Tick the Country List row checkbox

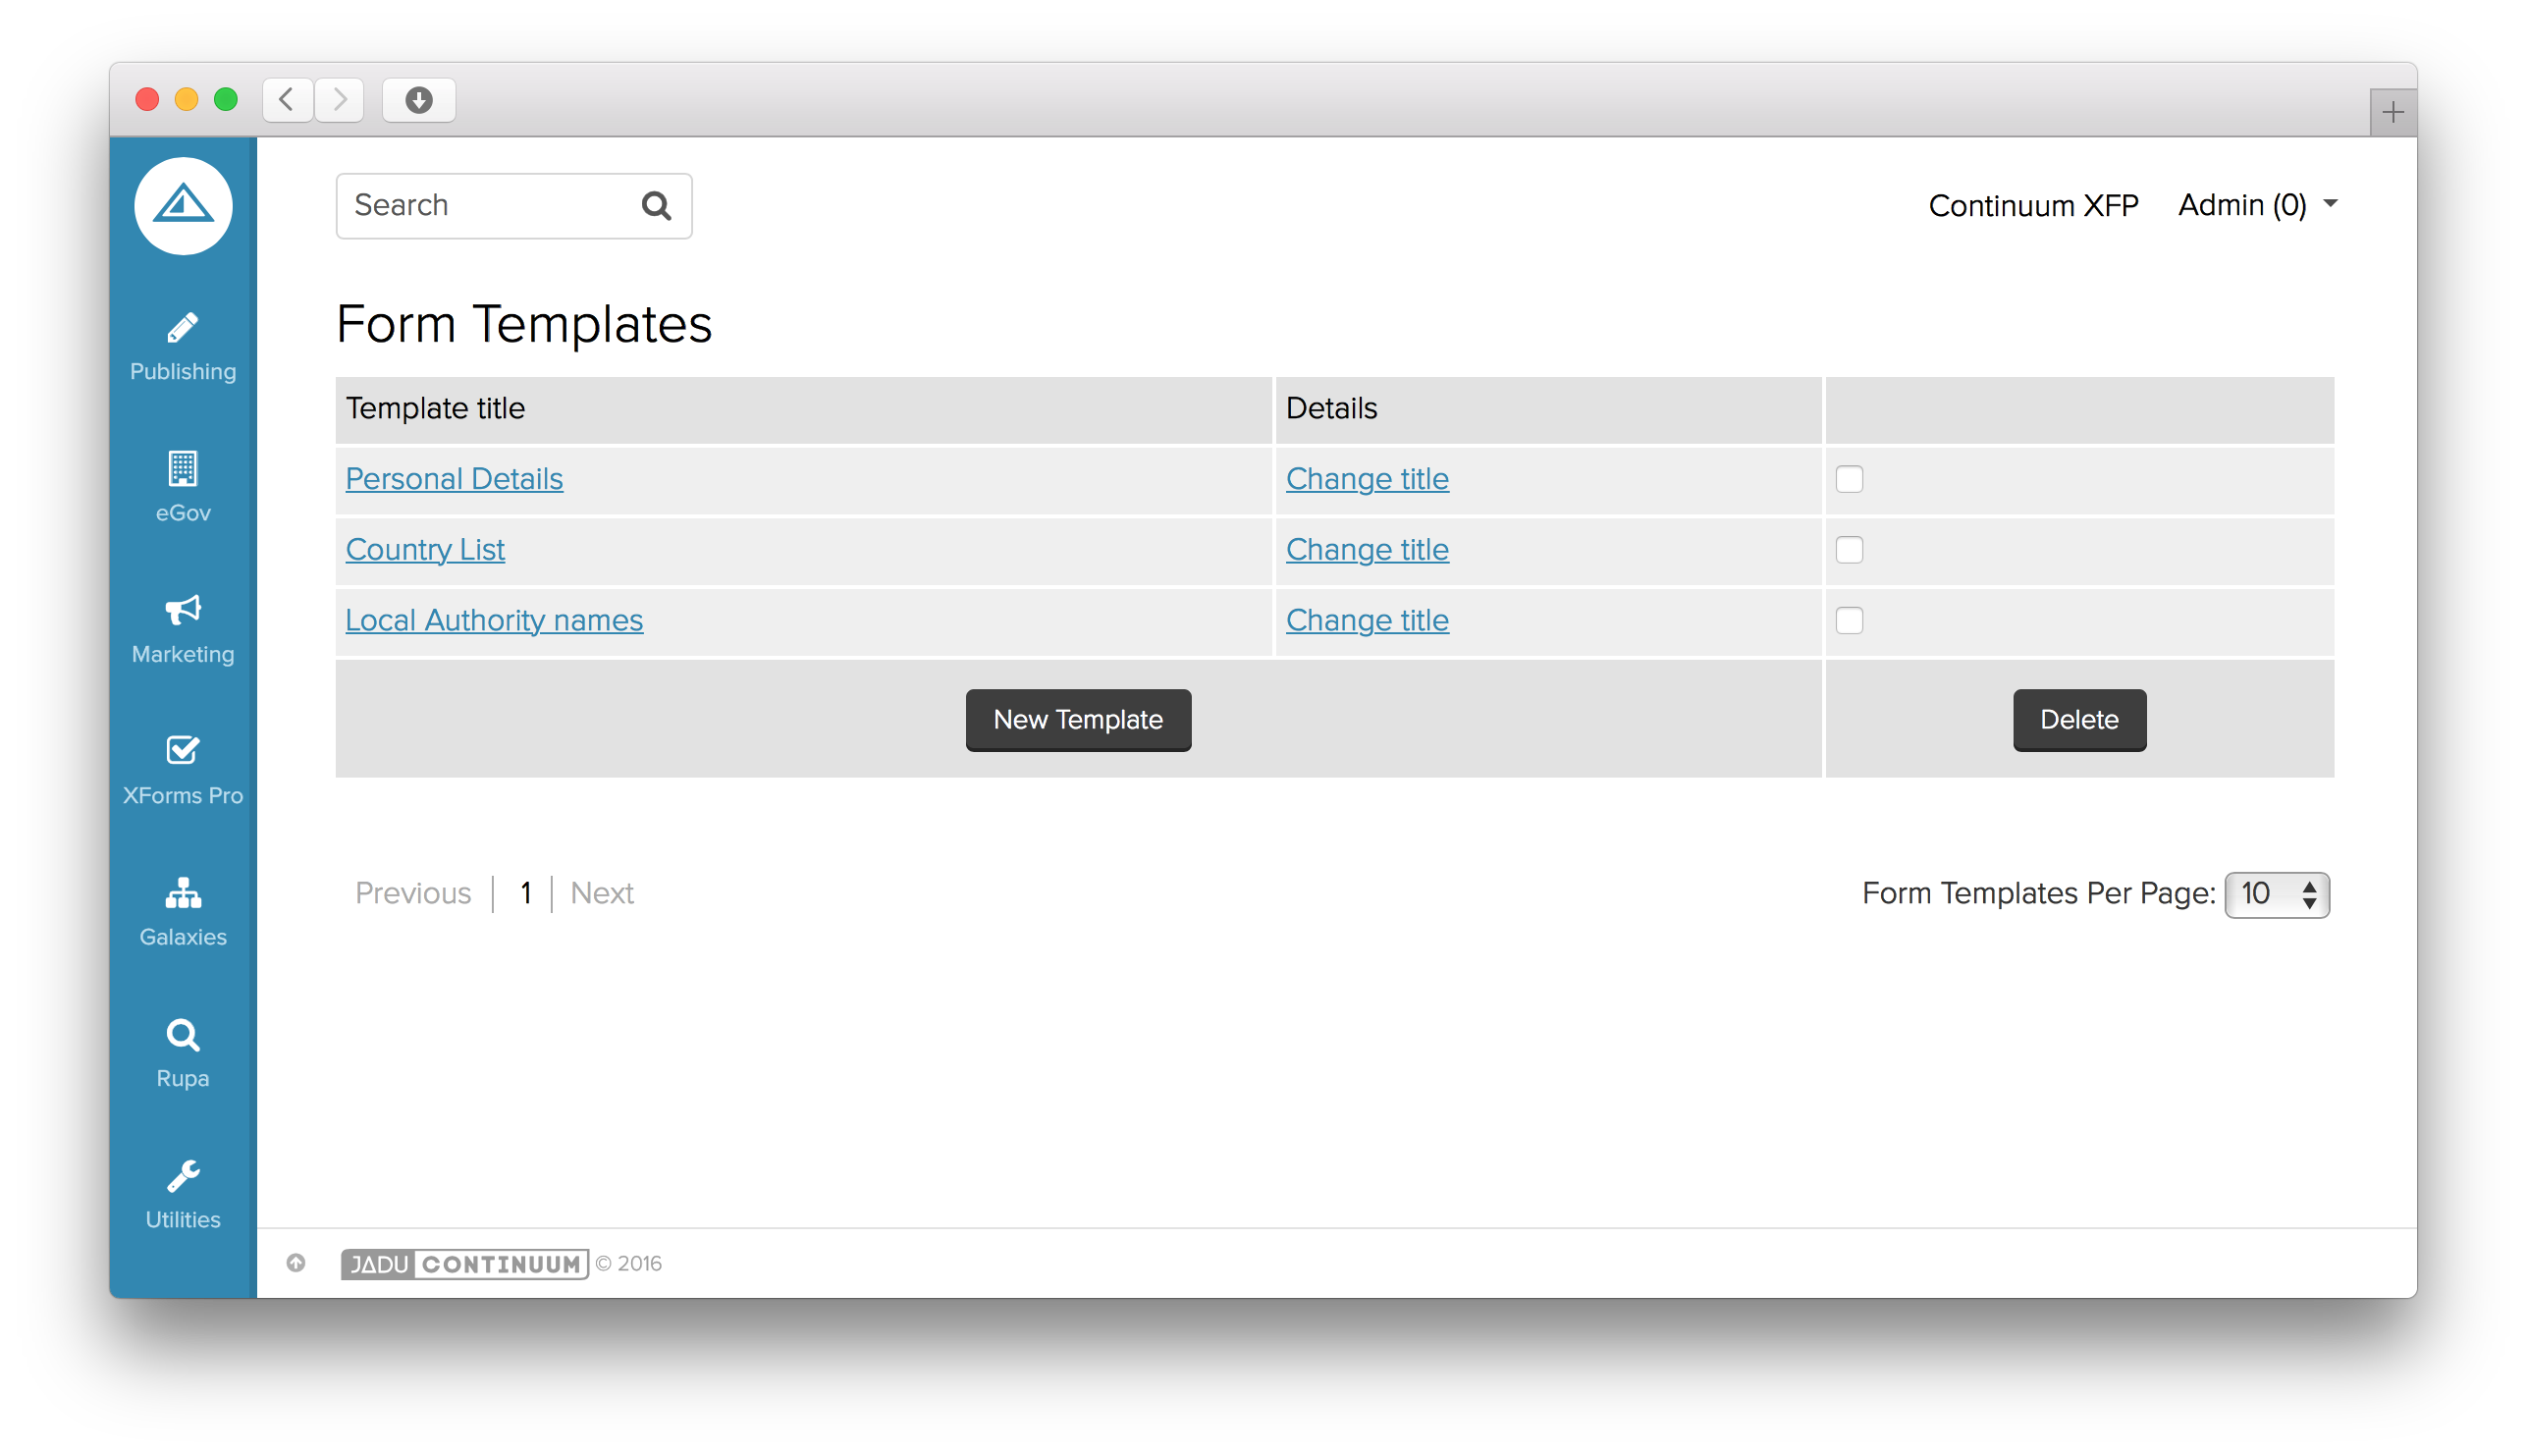(x=1849, y=551)
